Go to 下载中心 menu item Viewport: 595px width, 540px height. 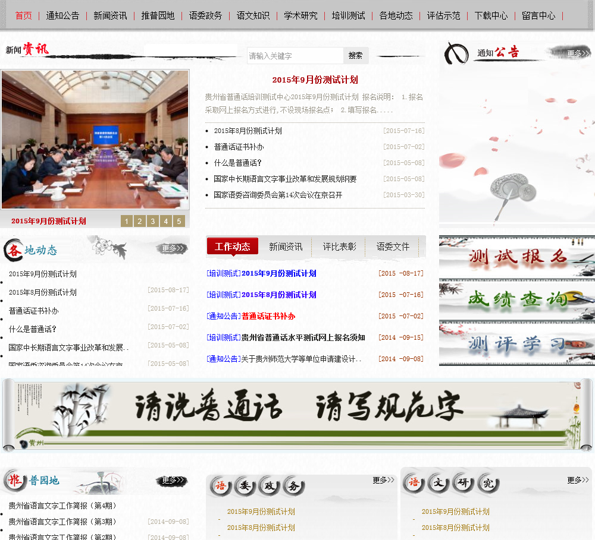(x=491, y=16)
